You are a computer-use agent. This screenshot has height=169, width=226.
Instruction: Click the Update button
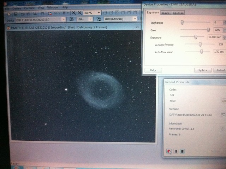coord(203,70)
